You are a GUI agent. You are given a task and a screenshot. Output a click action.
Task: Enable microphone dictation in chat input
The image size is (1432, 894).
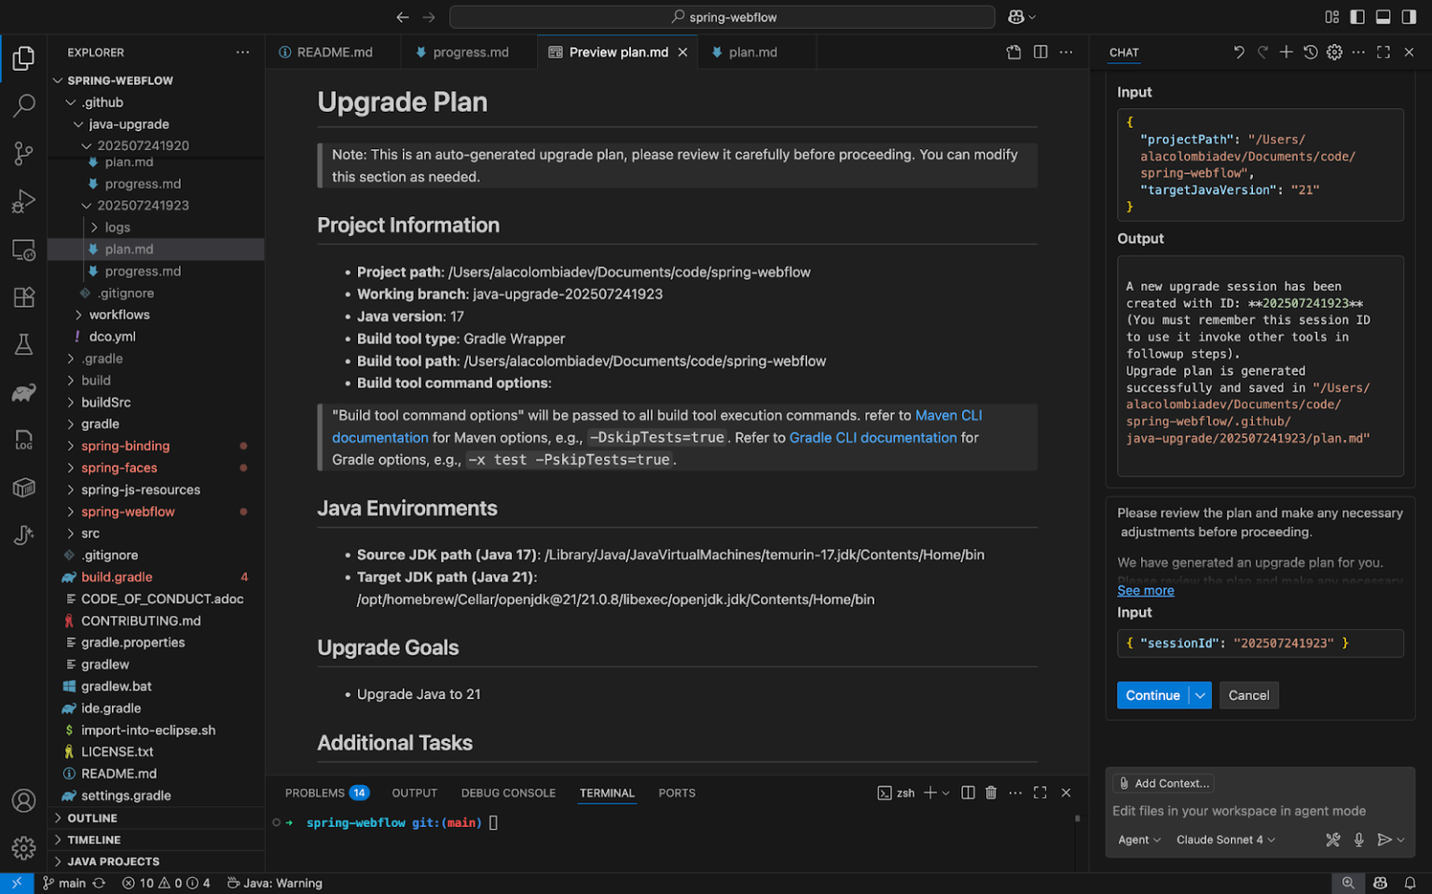[x=1359, y=839]
